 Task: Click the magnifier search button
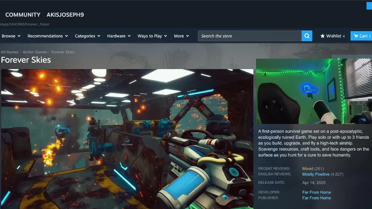(x=307, y=36)
